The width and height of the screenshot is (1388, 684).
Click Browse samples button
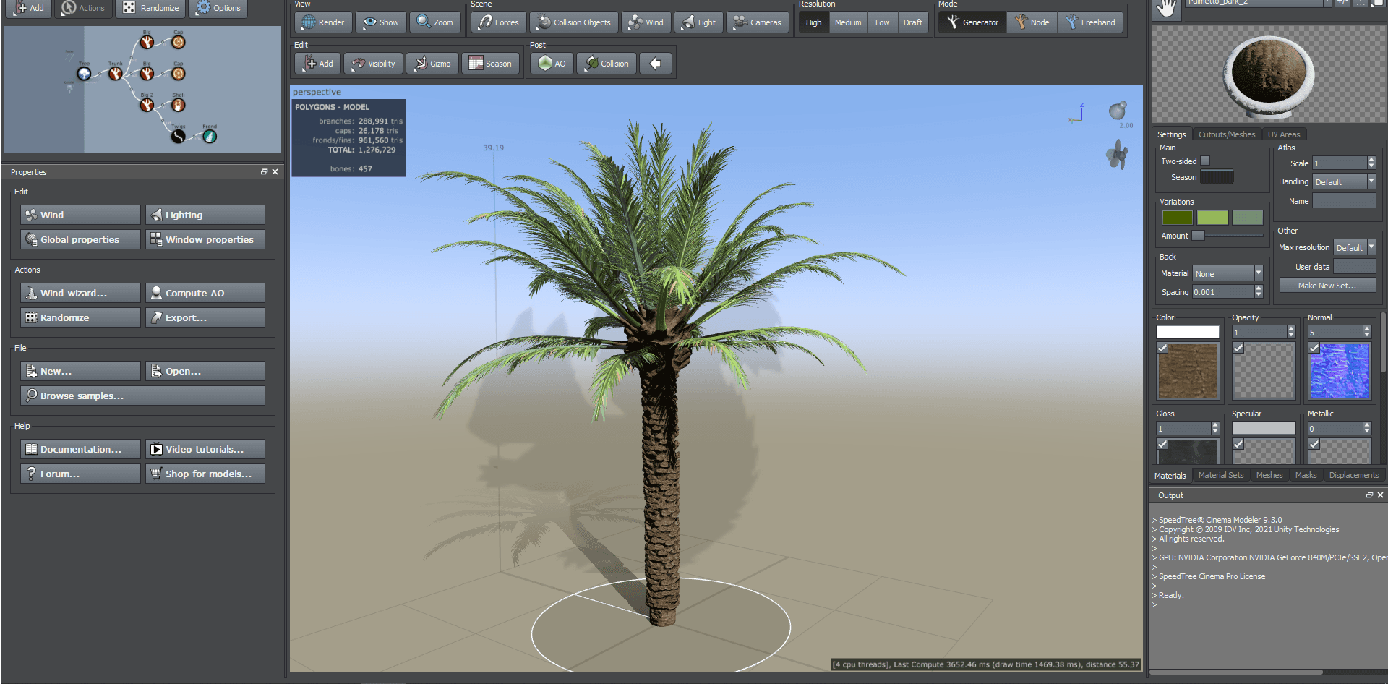[x=142, y=396]
